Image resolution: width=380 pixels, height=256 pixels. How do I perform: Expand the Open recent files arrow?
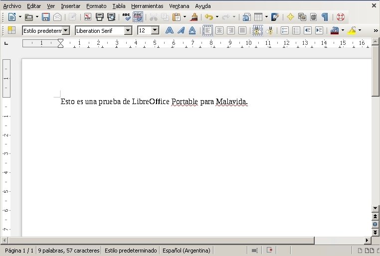[x=37, y=17]
